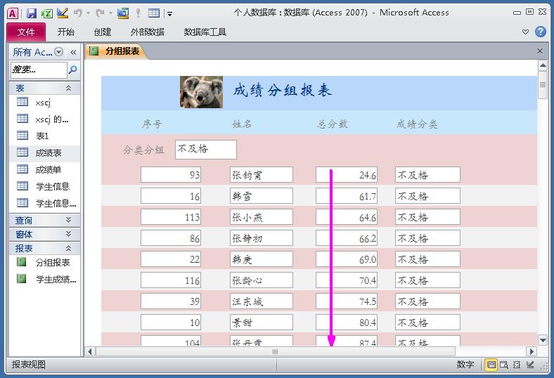Switch to the 开始 ribbon tab
The height and width of the screenshot is (378, 554).
(x=65, y=32)
